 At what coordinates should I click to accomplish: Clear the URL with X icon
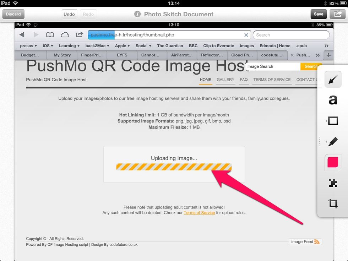246,35
